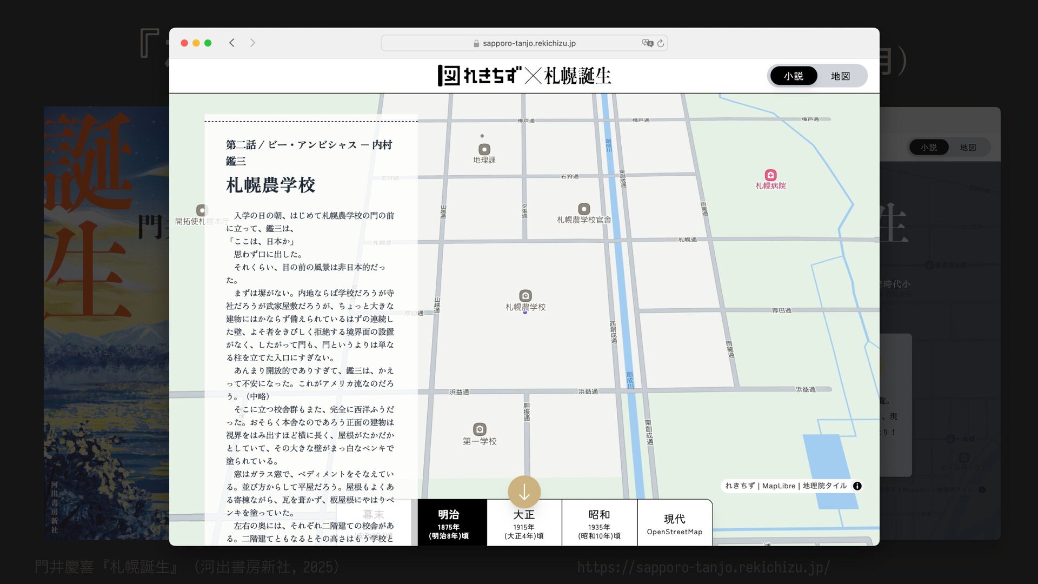Click the page reload icon
The image size is (1038, 584).
click(661, 43)
